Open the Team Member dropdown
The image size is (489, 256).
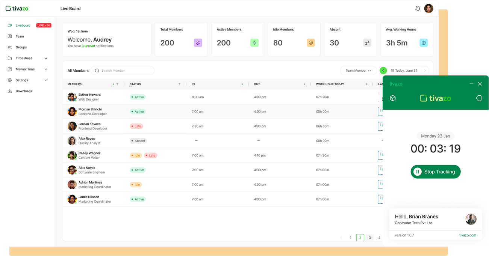pyautogui.click(x=358, y=70)
